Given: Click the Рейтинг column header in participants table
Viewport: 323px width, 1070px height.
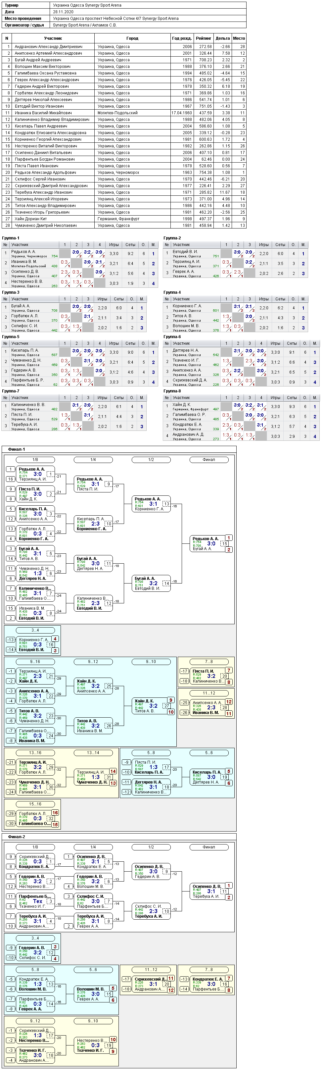Looking at the screenshot, I should click(204, 38).
